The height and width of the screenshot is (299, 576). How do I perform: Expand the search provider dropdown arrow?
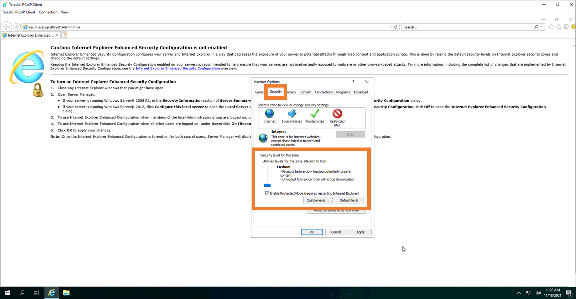pyautogui.click(x=541, y=27)
